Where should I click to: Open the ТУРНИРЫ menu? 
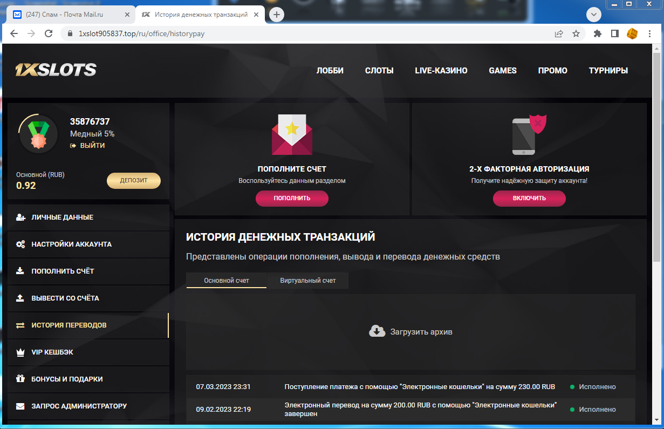click(608, 71)
